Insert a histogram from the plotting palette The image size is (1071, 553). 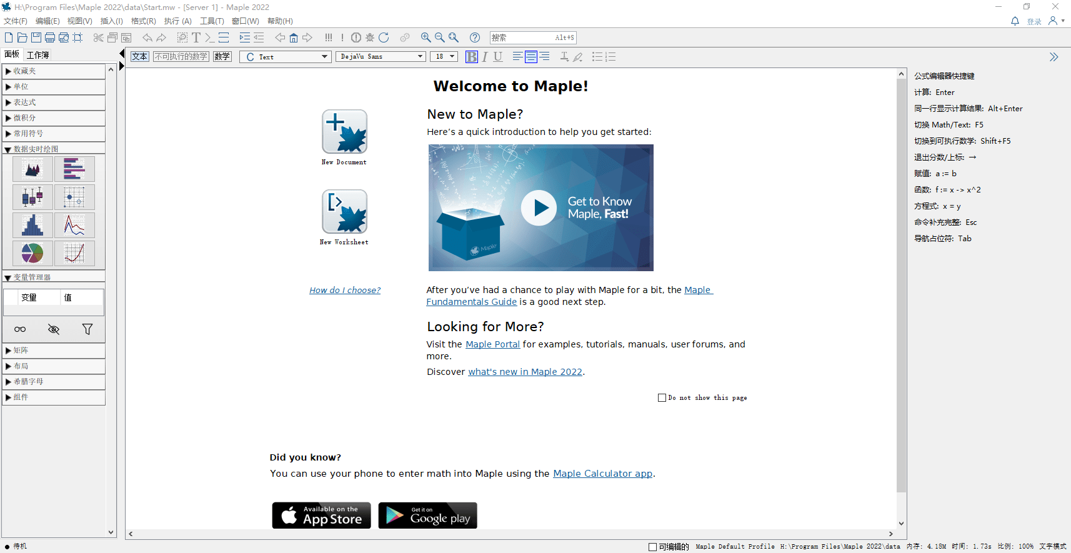32,225
